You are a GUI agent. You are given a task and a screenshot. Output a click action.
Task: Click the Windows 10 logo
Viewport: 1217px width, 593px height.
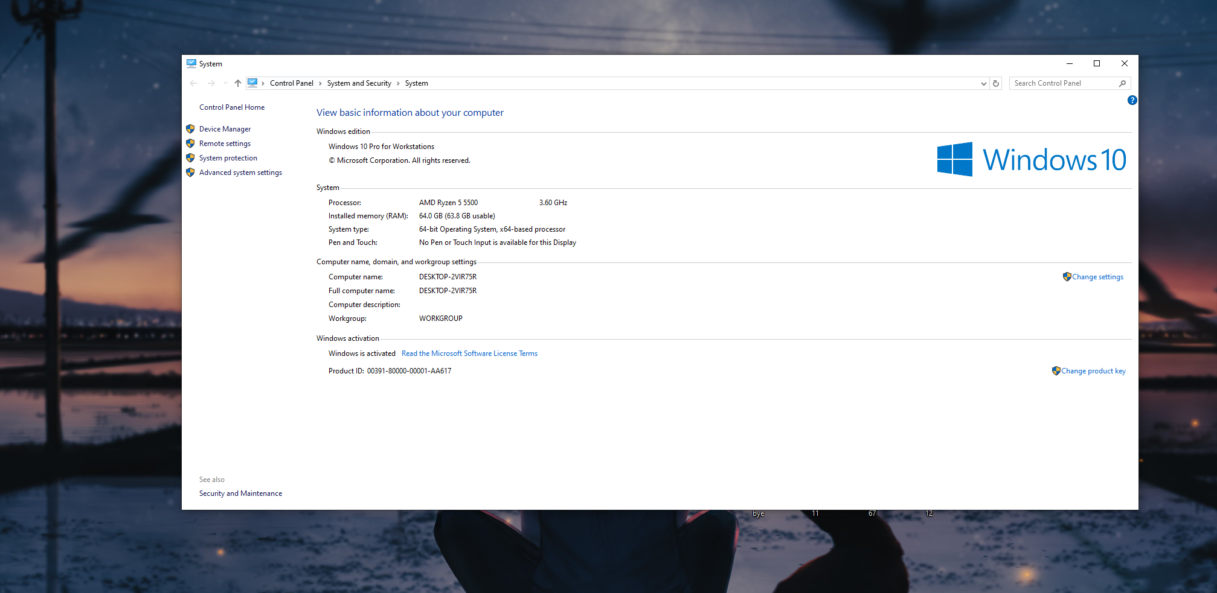click(1032, 159)
